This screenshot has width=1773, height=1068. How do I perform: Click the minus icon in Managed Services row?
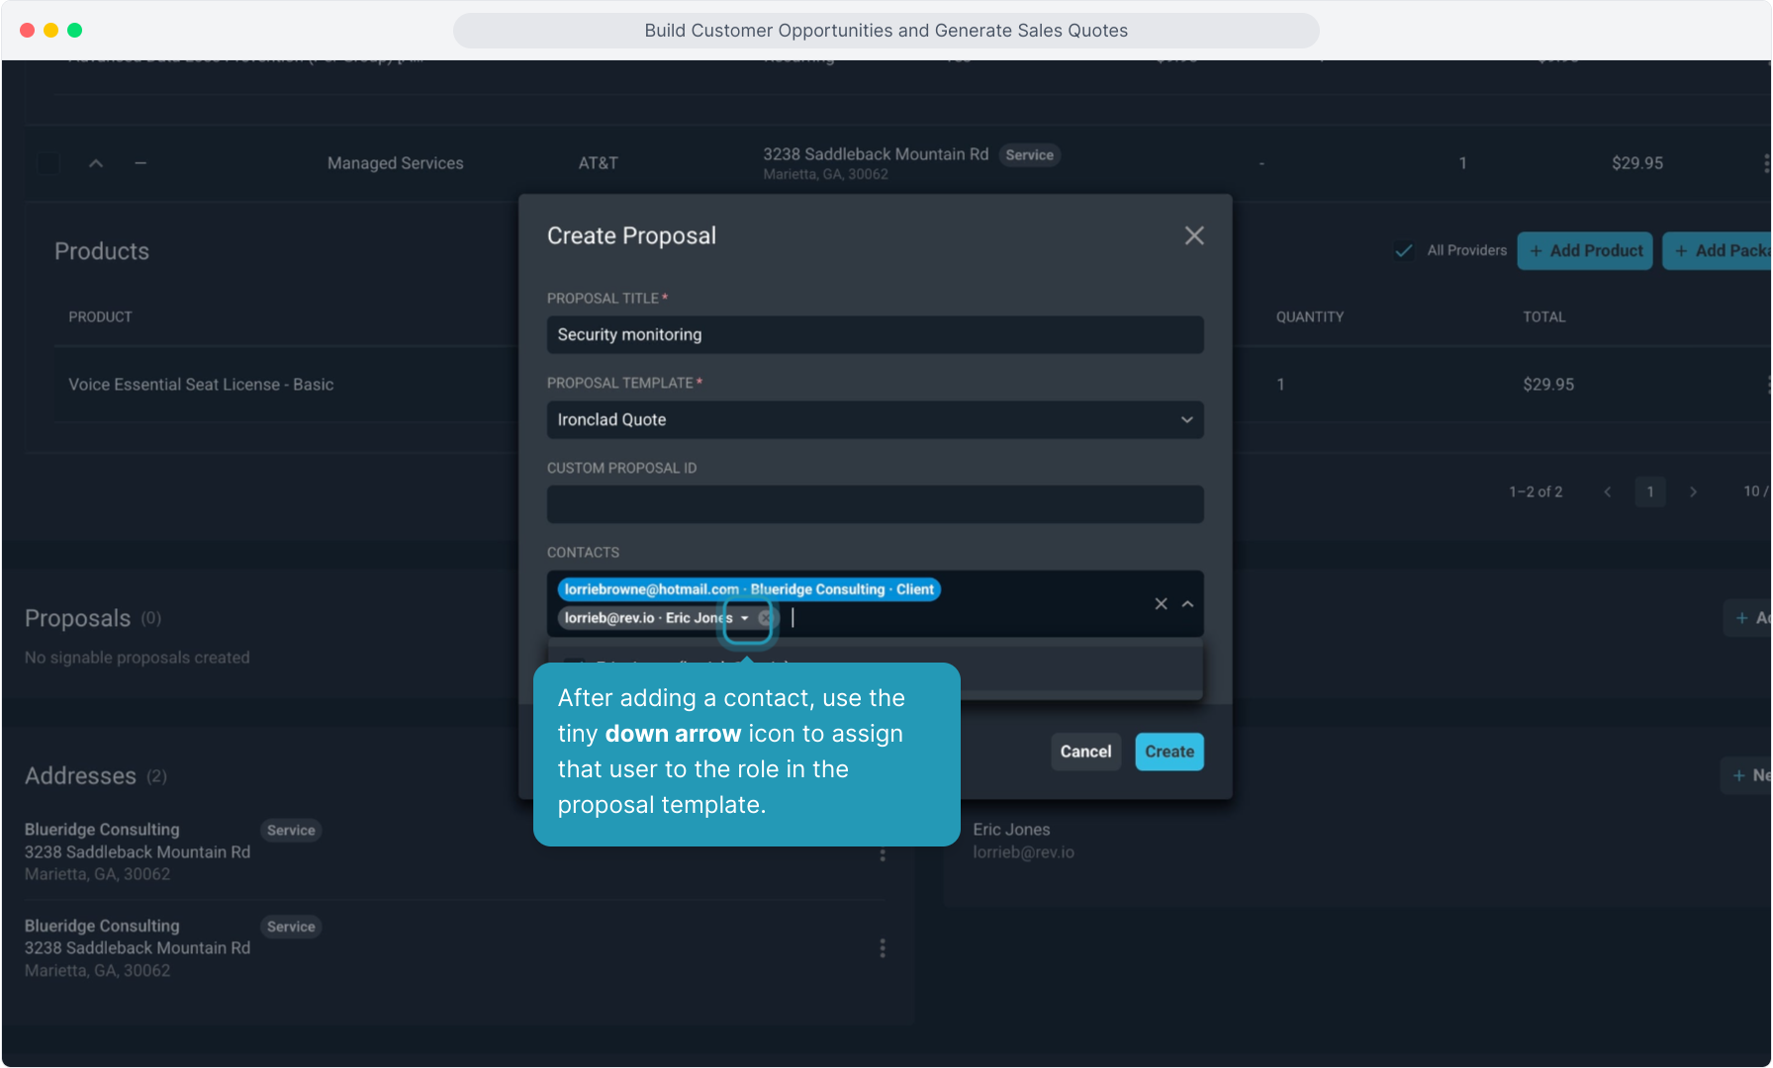[x=140, y=163]
